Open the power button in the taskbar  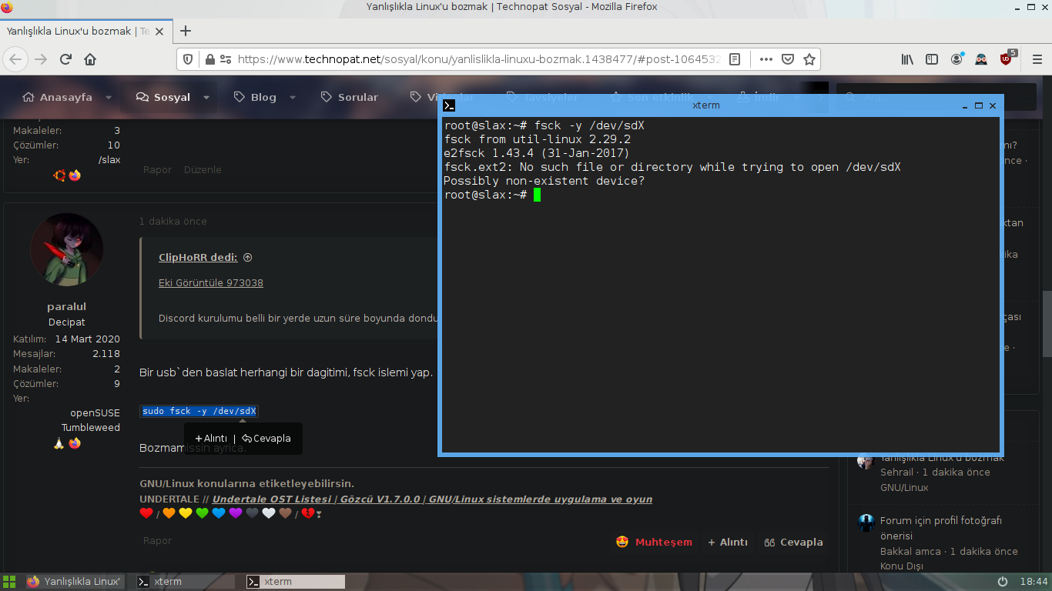pos(1003,582)
